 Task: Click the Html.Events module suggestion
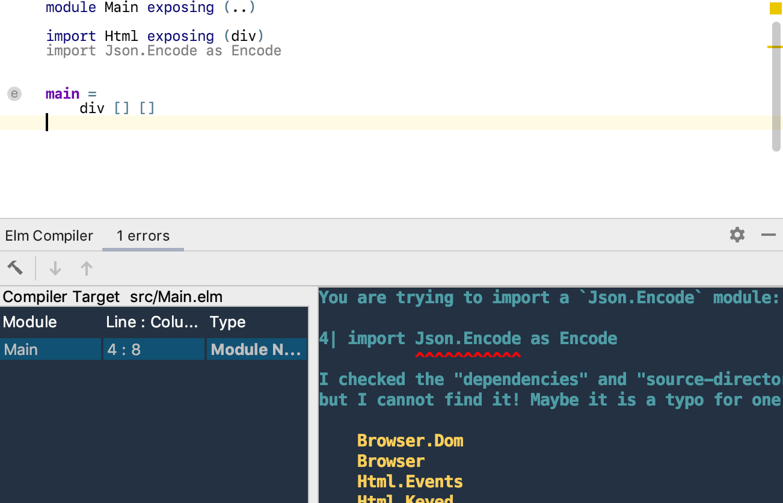410,481
